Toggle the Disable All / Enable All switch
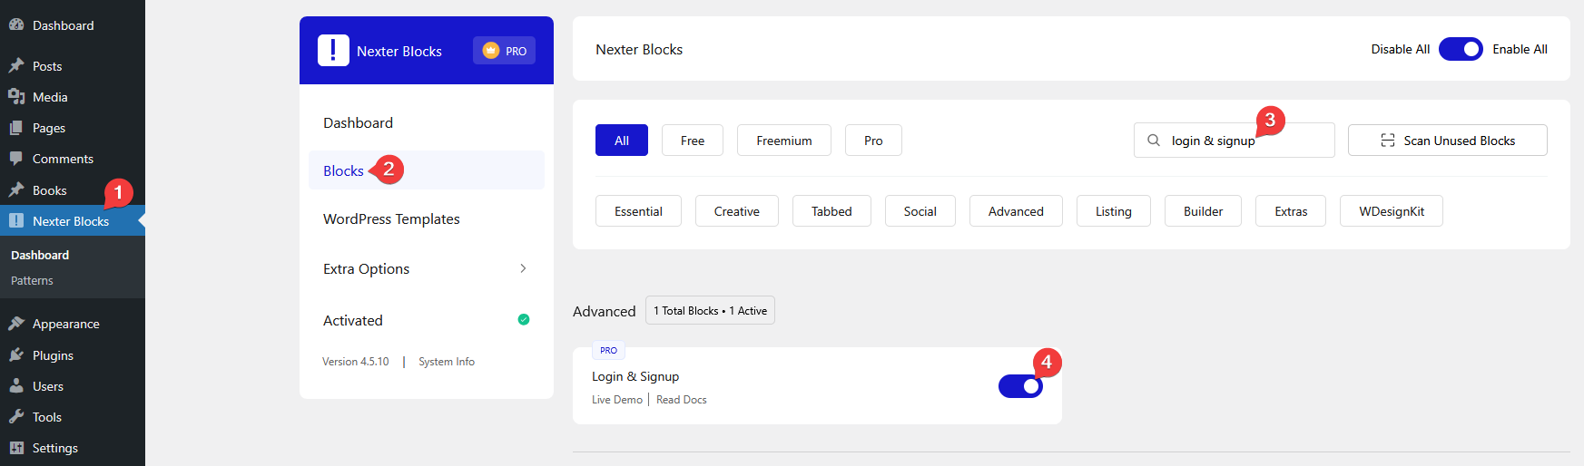The height and width of the screenshot is (466, 1584). point(1461,49)
